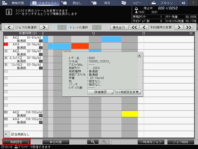Switch to the 機械状態 tab
The height and width of the screenshot is (149, 198).
coord(15,3)
